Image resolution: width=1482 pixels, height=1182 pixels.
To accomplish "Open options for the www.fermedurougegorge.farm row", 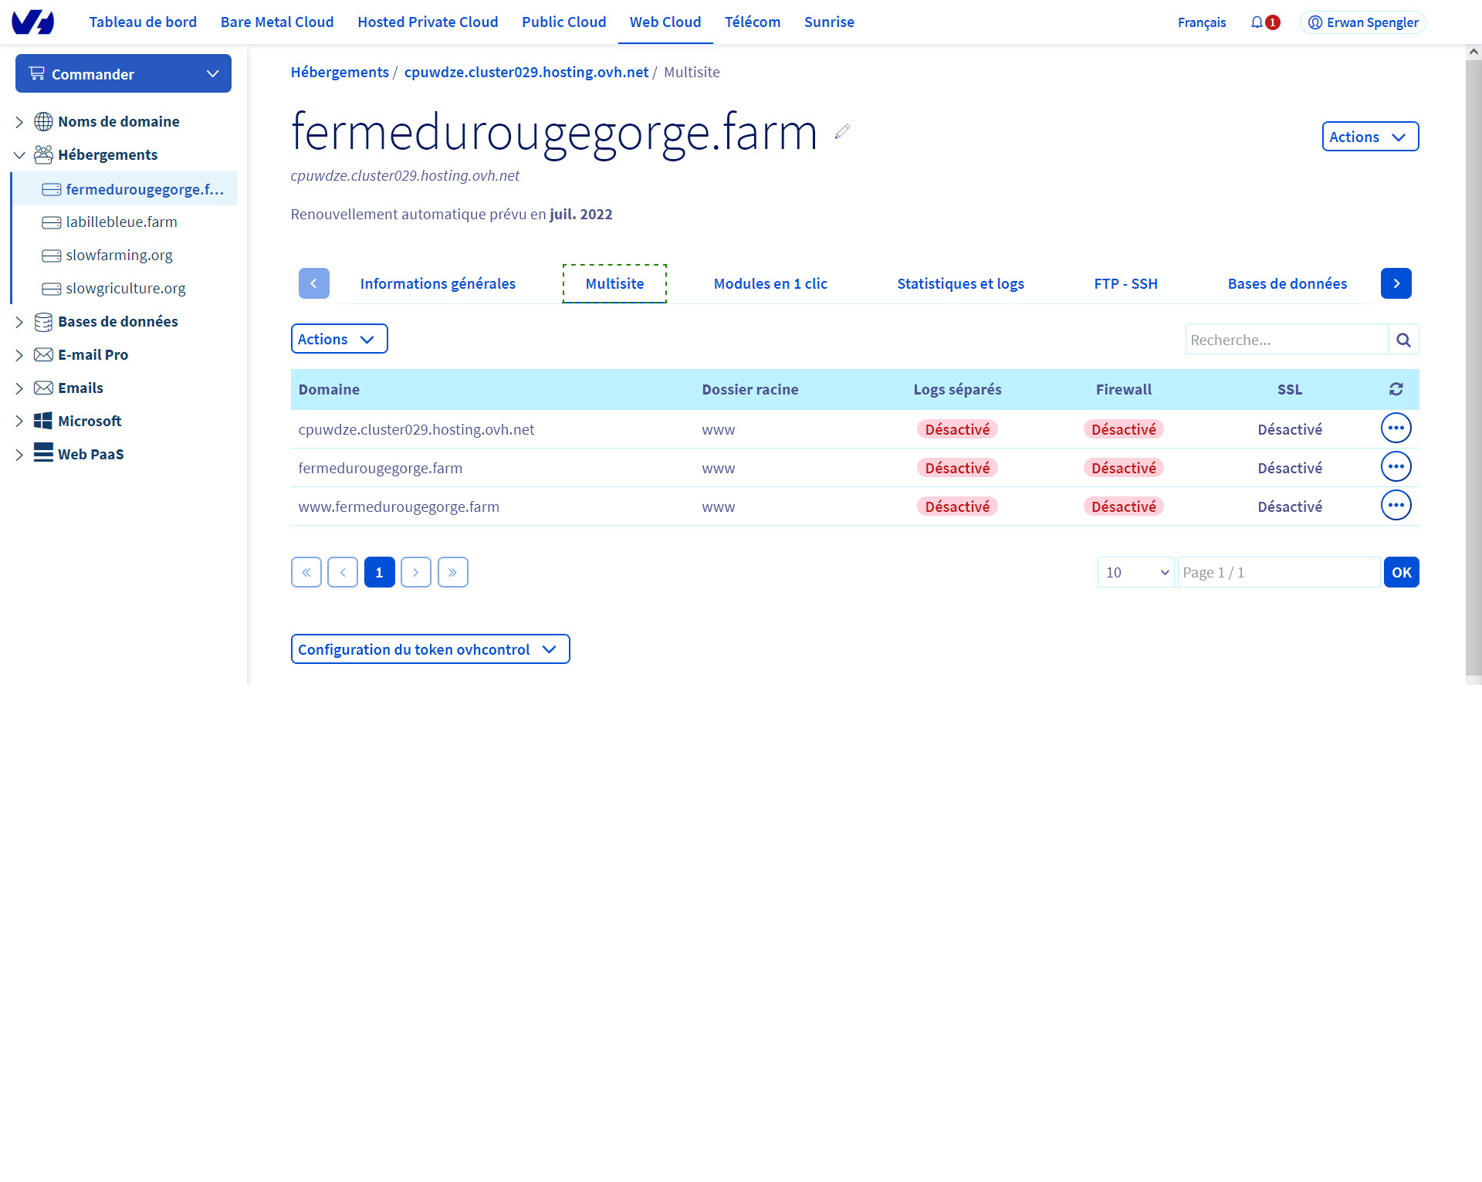I will point(1396,506).
